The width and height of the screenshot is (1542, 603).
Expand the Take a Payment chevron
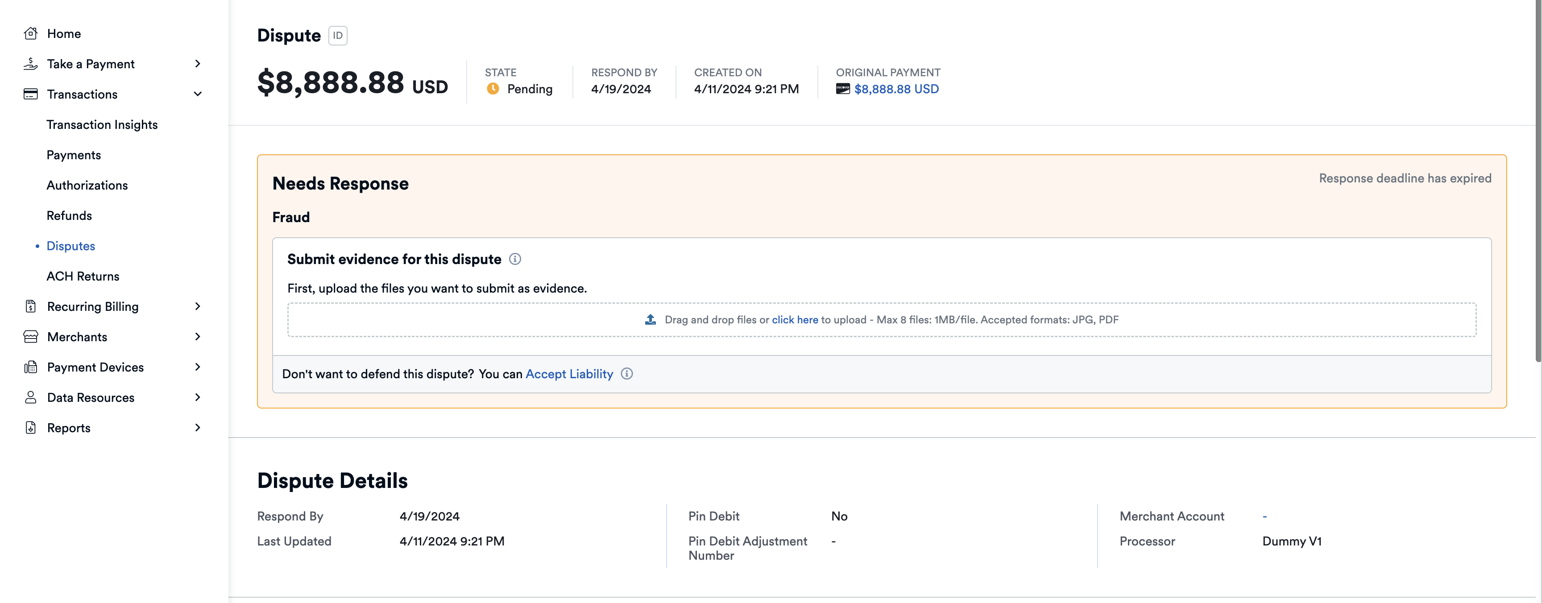tap(198, 64)
